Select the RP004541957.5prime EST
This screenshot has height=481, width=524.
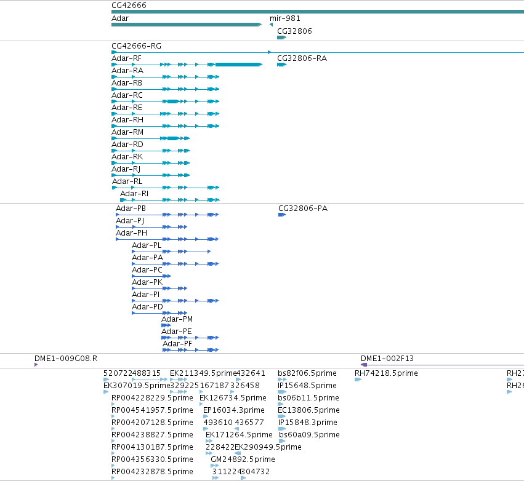[x=152, y=410]
